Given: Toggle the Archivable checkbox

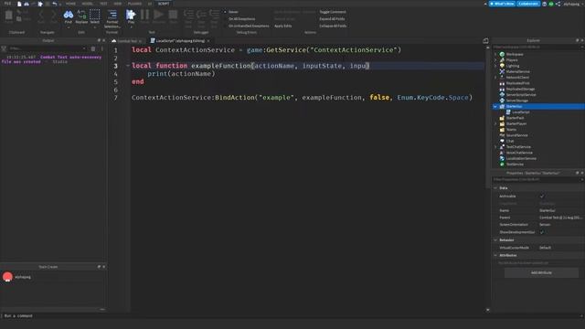Looking at the screenshot, I should [x=542, y=196].
